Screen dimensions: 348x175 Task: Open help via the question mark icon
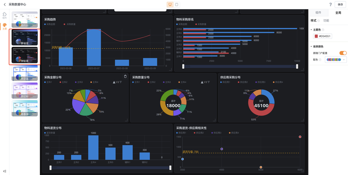click(330, 5)
